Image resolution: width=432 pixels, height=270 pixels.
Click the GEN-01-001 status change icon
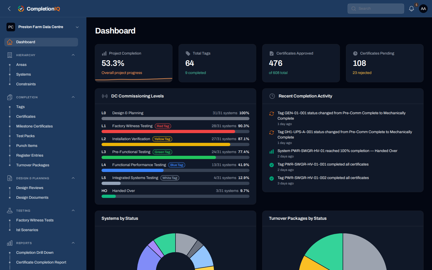point(272,114)
